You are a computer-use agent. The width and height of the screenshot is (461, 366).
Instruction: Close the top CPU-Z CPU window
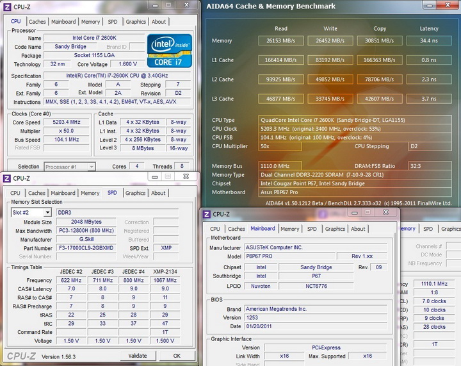pyautogui.click(x=186, y=5)
